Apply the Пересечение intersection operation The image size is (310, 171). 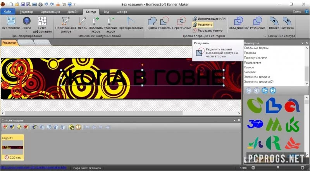click(x=182, y=23)
